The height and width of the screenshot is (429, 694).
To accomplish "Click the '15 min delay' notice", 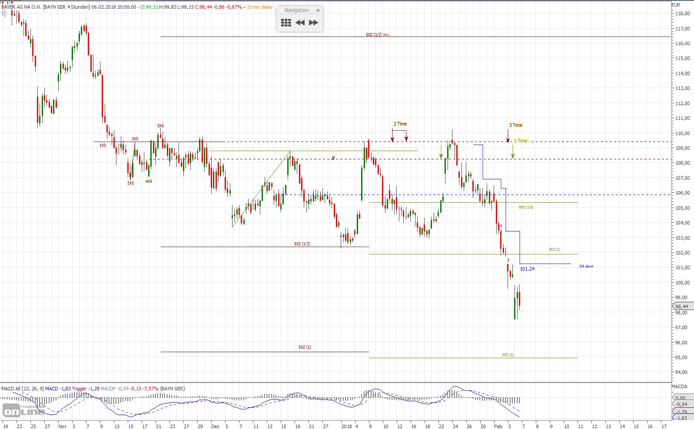I will (x=259, y=7).
